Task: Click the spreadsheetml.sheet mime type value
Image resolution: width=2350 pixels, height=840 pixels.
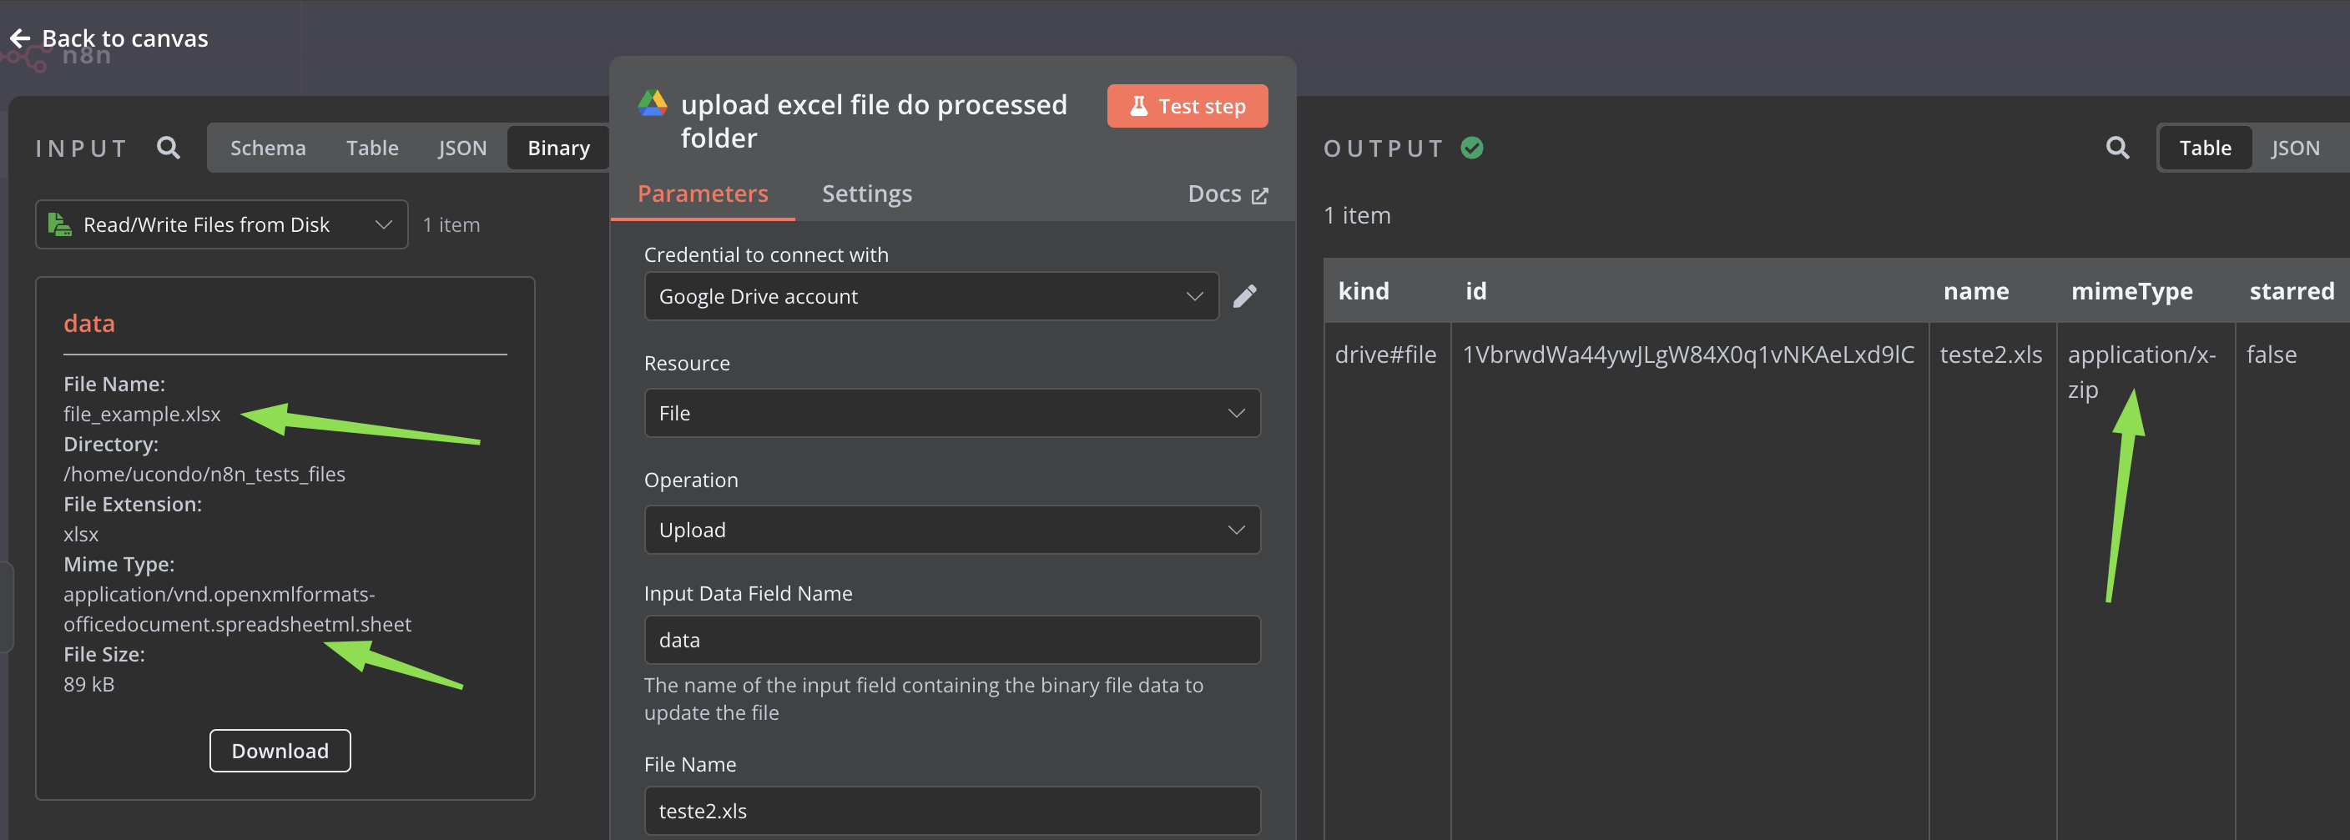Action: [x=237, y=609]
